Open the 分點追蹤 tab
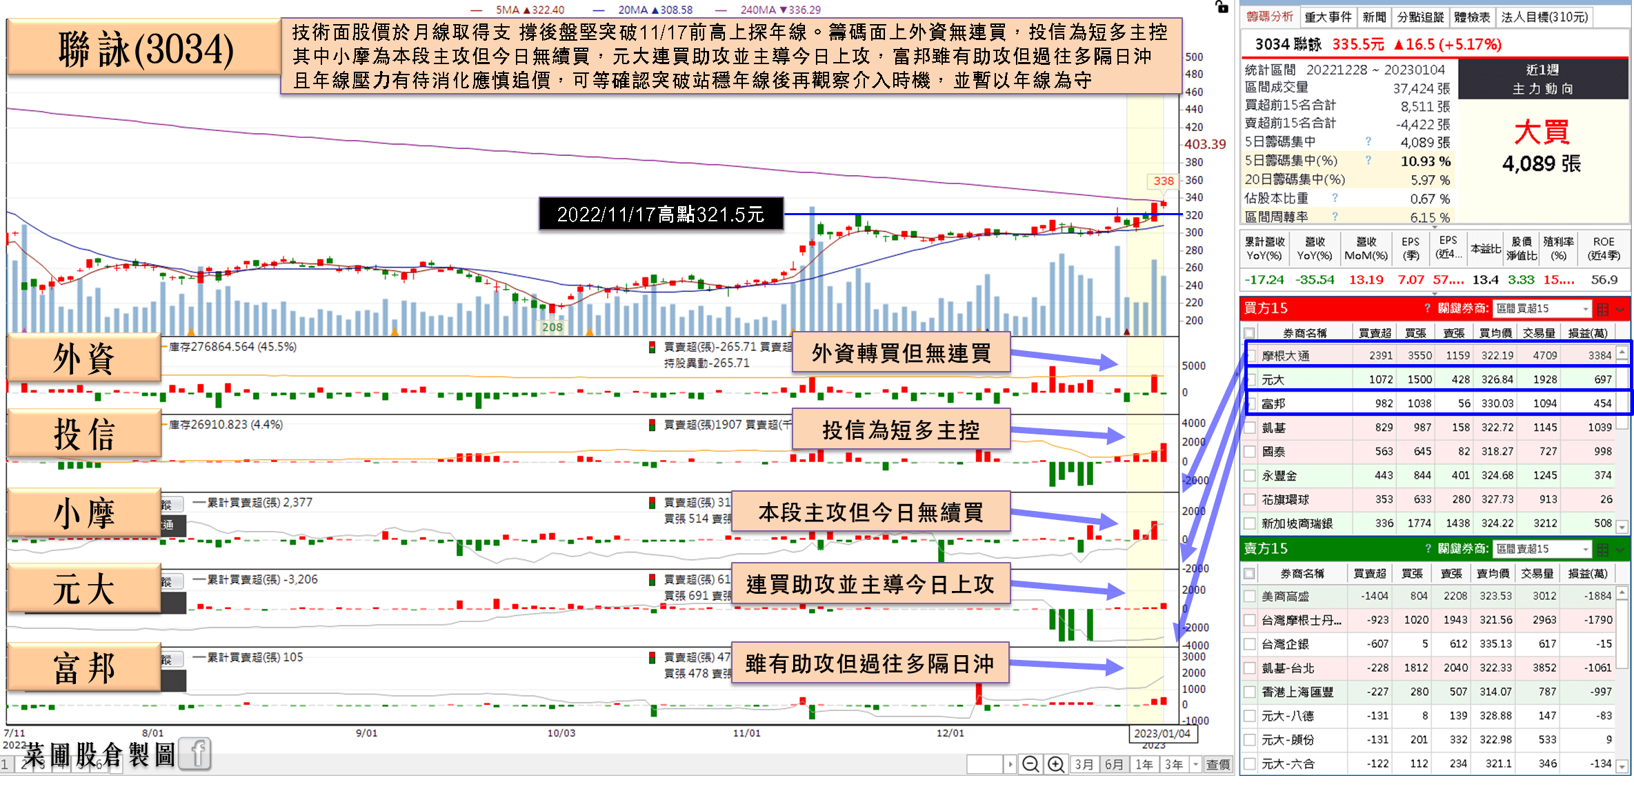 tap(1420, 17)
